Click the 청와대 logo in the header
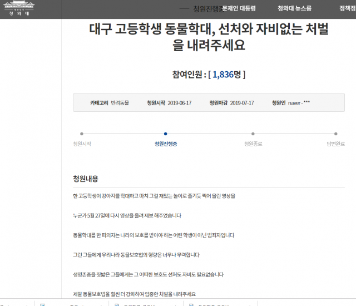356x306 pixels. 19,8
